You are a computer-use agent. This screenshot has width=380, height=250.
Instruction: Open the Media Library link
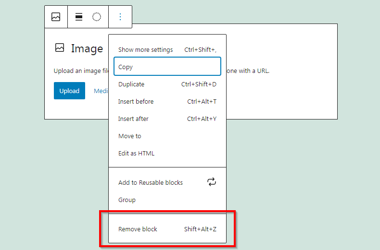(101, 91)
